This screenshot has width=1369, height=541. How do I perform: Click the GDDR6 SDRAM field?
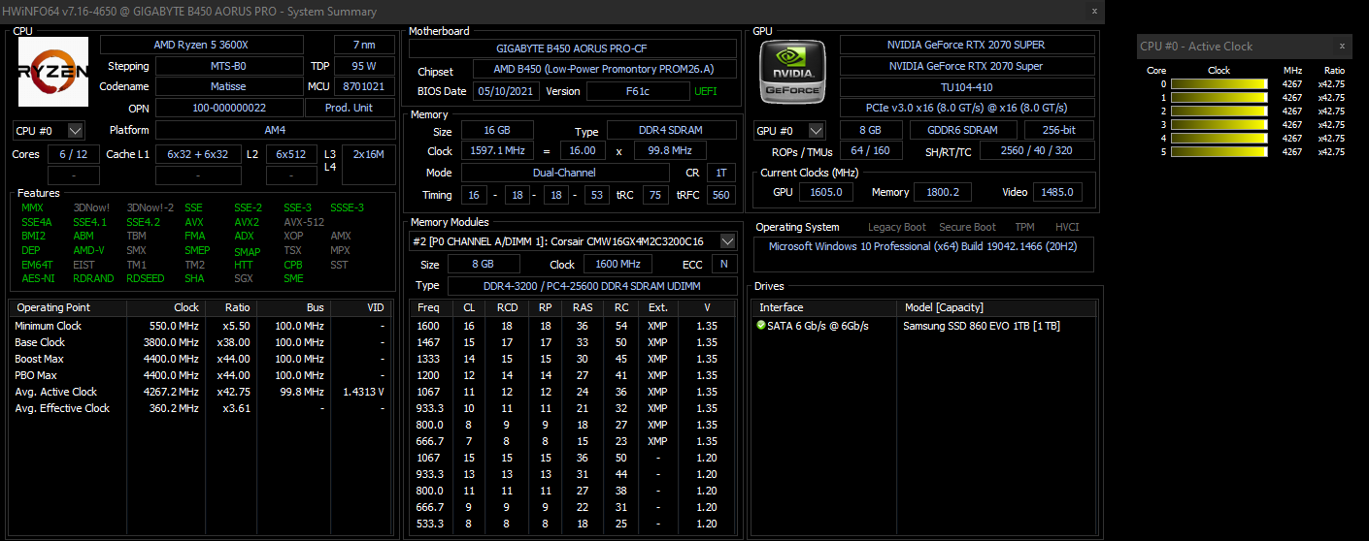click(x=965, y=130)
